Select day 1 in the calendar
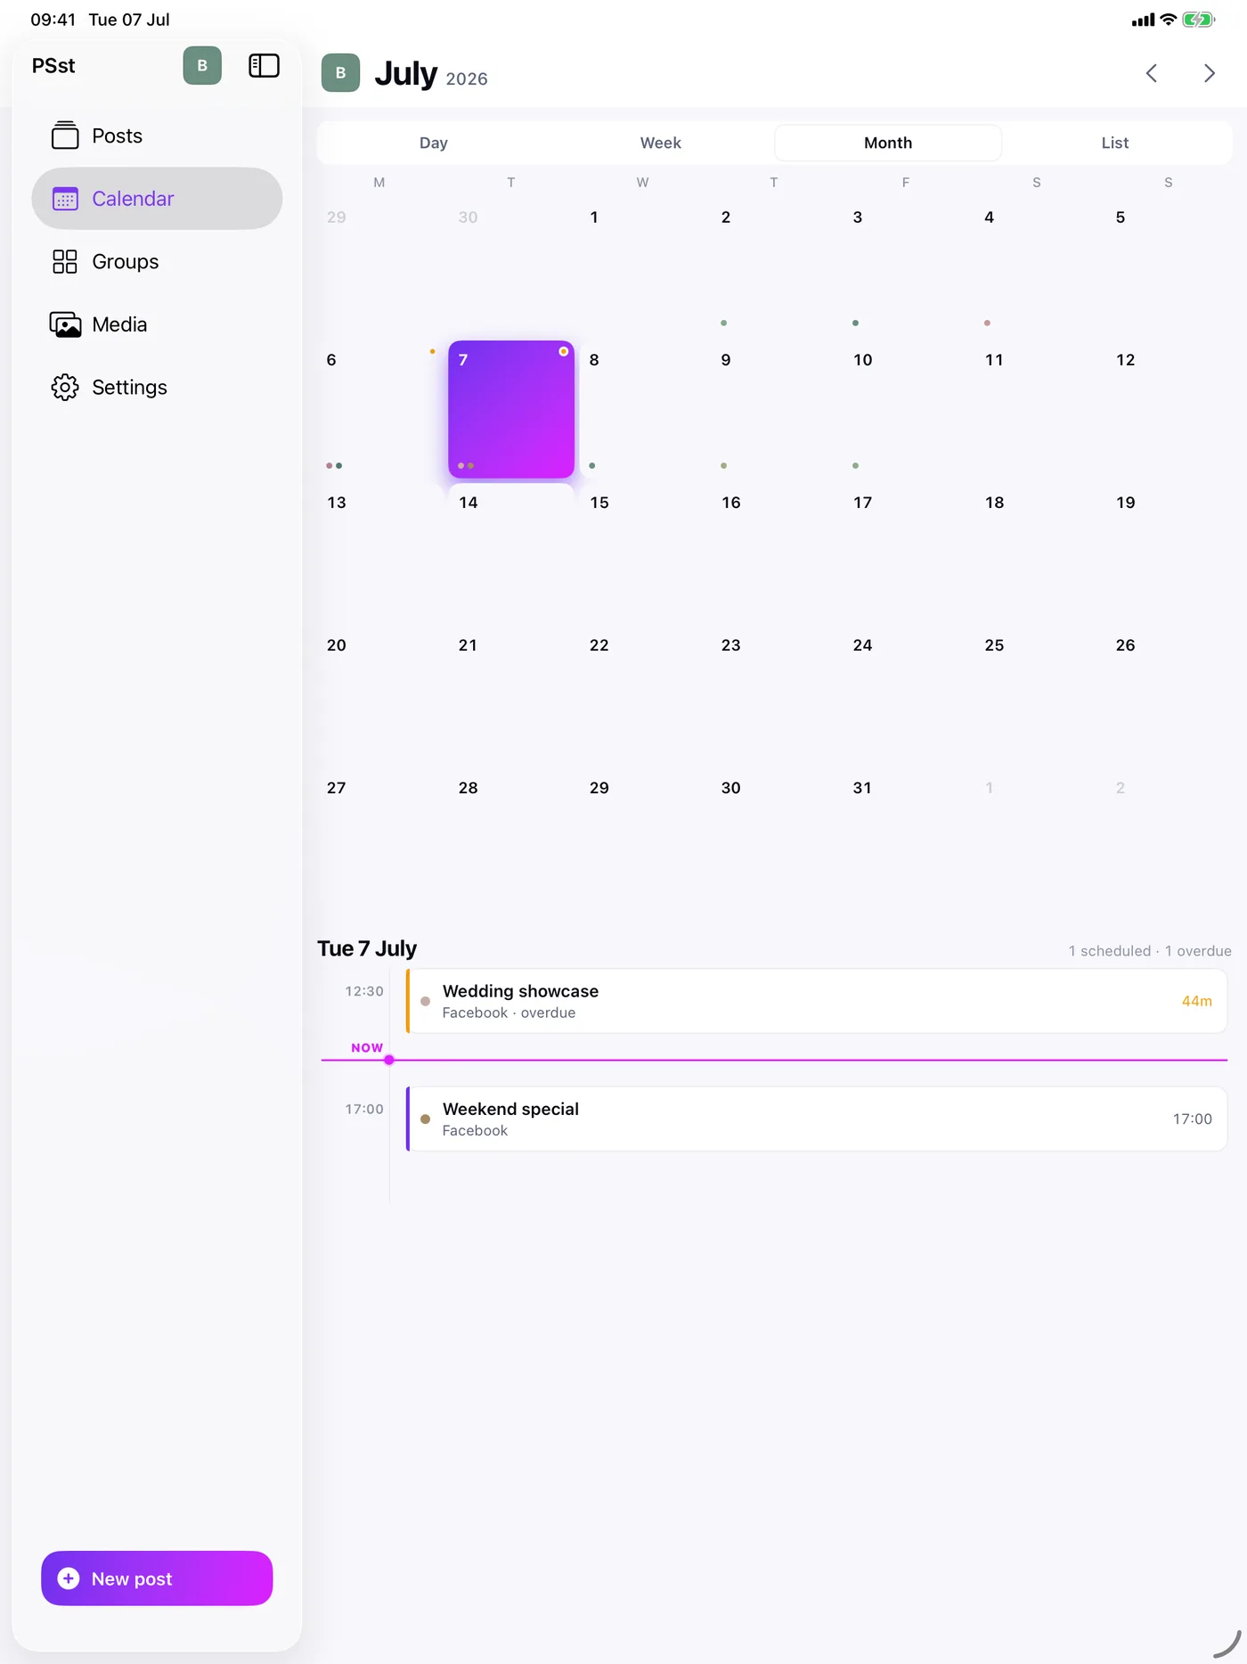1247x1664 pixels. [642, 266]
